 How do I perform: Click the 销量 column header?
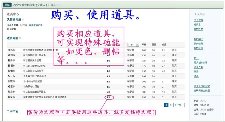[164, 45]
